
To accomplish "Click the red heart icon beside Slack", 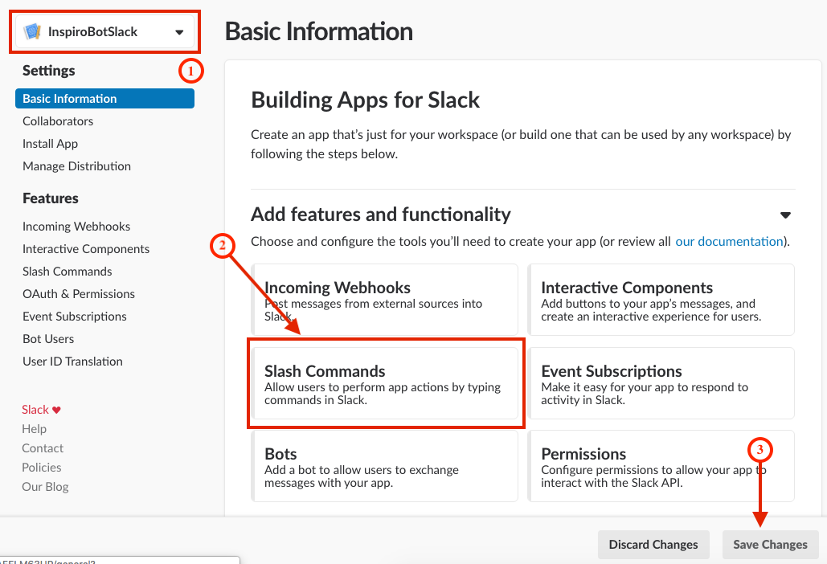I will pos(56,410).
